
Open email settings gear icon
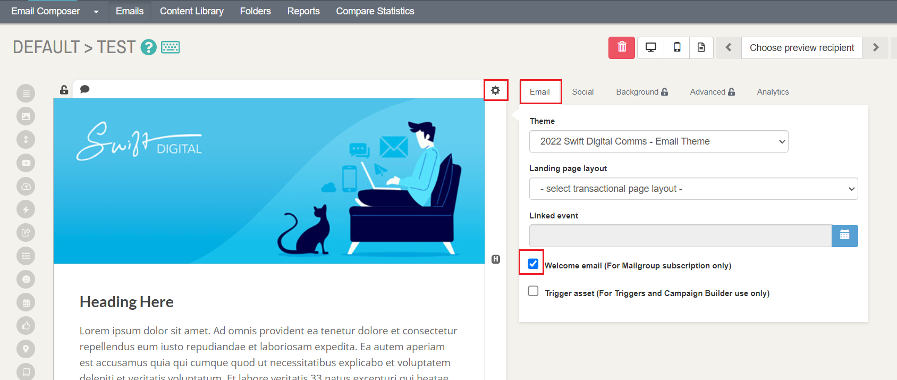tap(495, 90)
